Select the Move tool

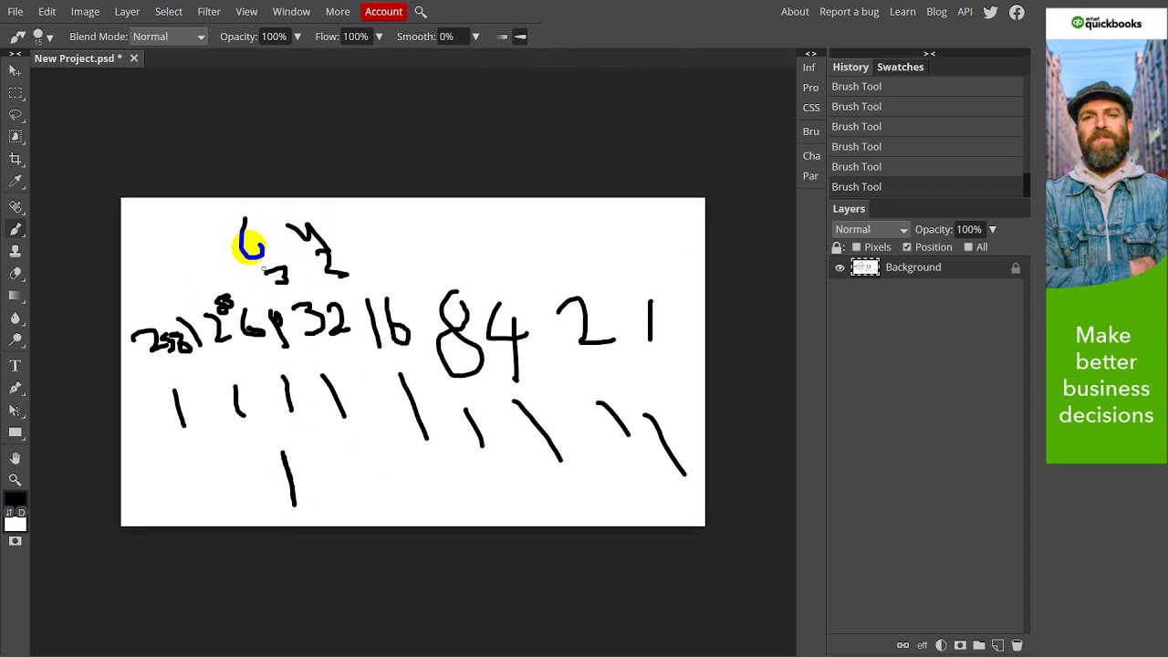16,71
